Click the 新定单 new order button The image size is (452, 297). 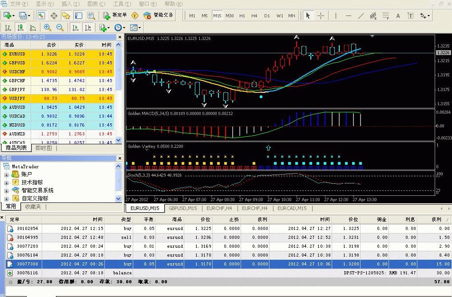click(x=115, y=15)
